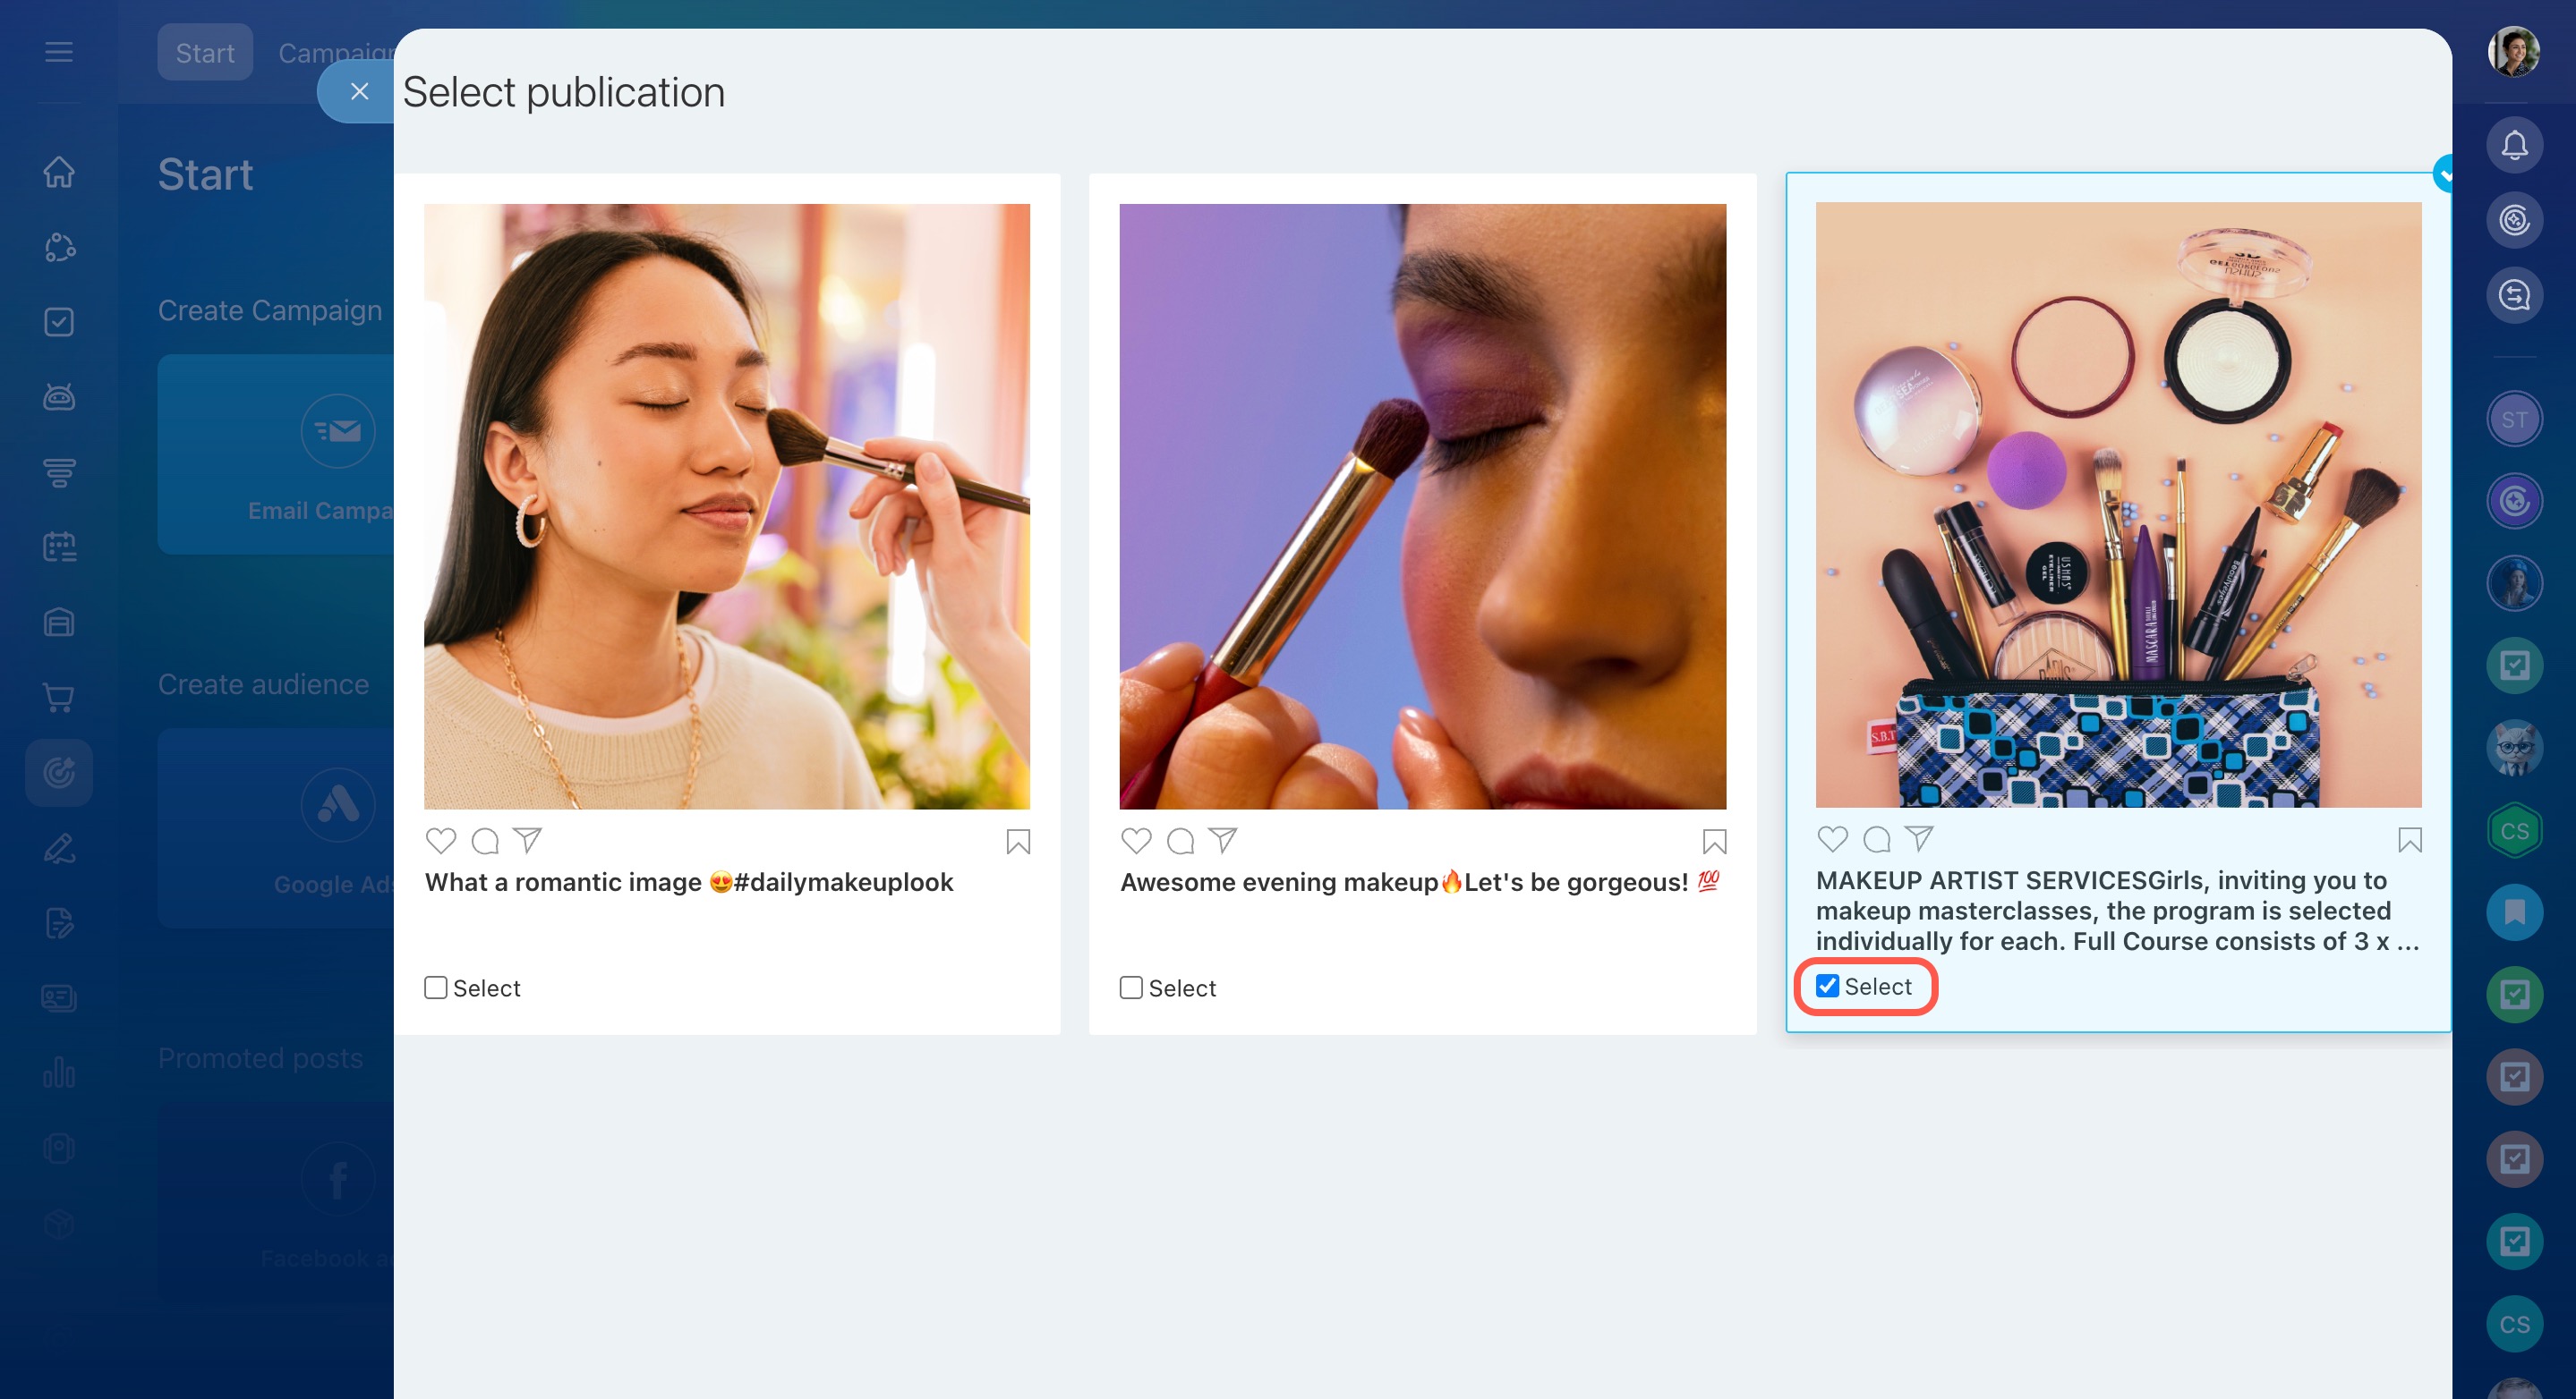Open the home icon in left sidebar
The width and height of the screenshot is (2576, 1399).
pos(59,172)
